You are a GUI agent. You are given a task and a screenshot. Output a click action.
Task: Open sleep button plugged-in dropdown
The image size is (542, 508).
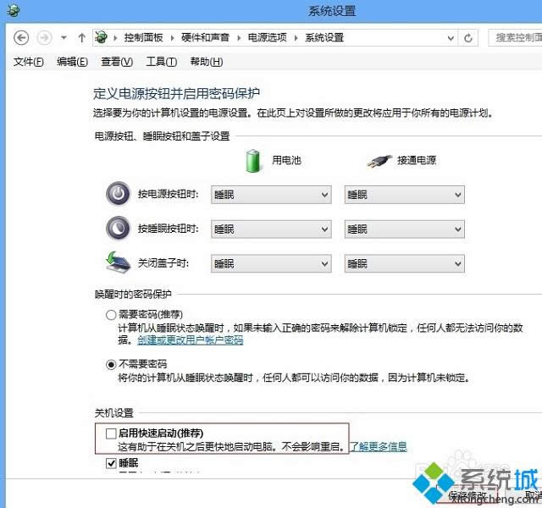pyautogui.click(x=405, y=229)
